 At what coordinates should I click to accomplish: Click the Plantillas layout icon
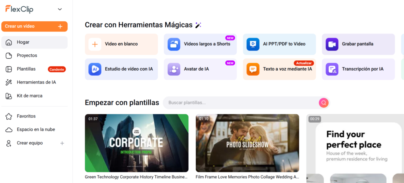(9, 69)
